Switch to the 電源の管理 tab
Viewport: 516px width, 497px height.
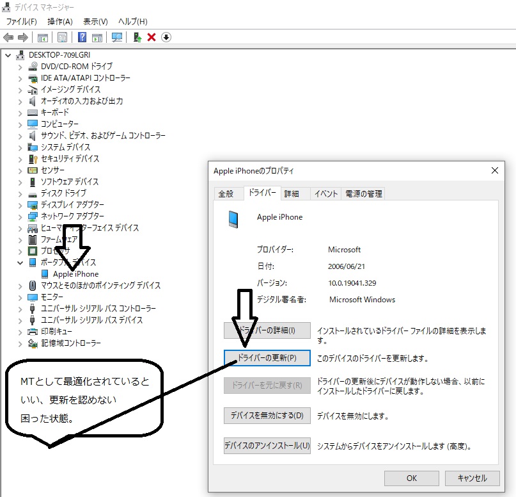(363, 194)
